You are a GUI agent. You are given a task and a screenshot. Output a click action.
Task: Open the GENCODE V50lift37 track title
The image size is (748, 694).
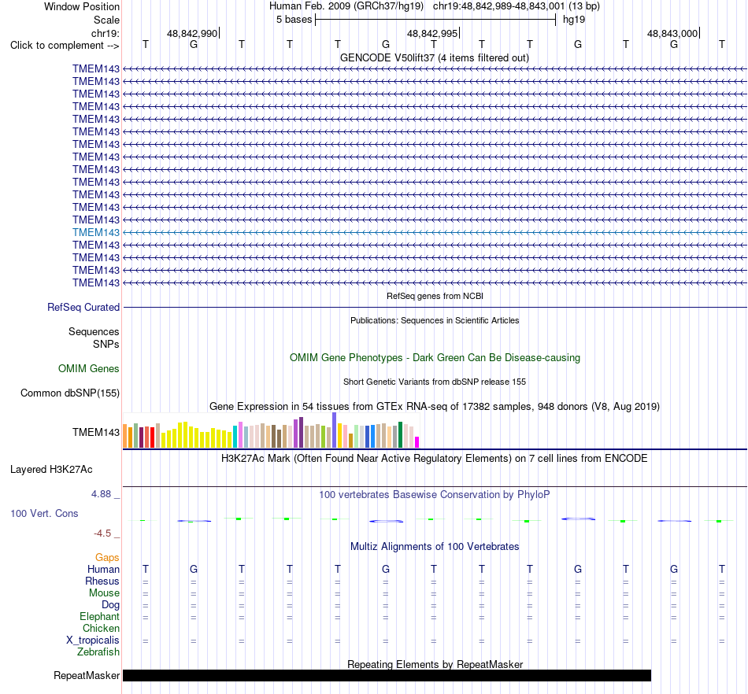(434, 57)
